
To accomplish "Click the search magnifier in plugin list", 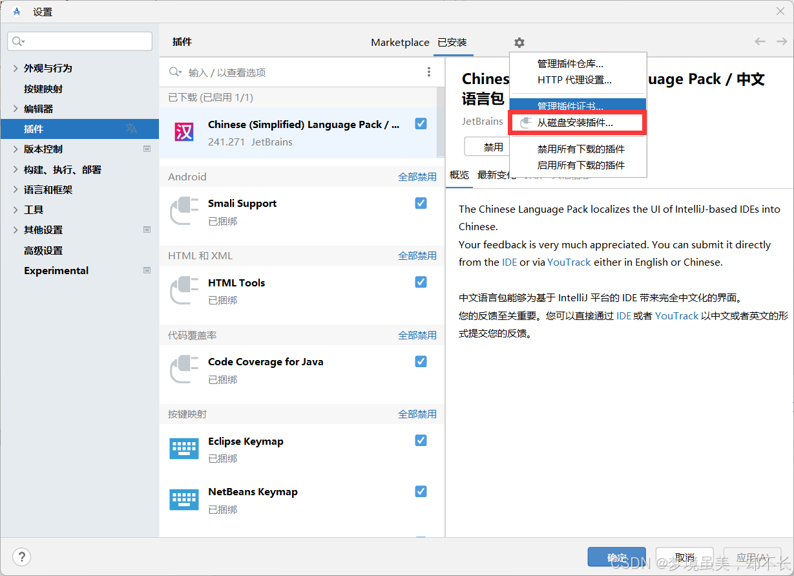I will click(x=175, y=72).
